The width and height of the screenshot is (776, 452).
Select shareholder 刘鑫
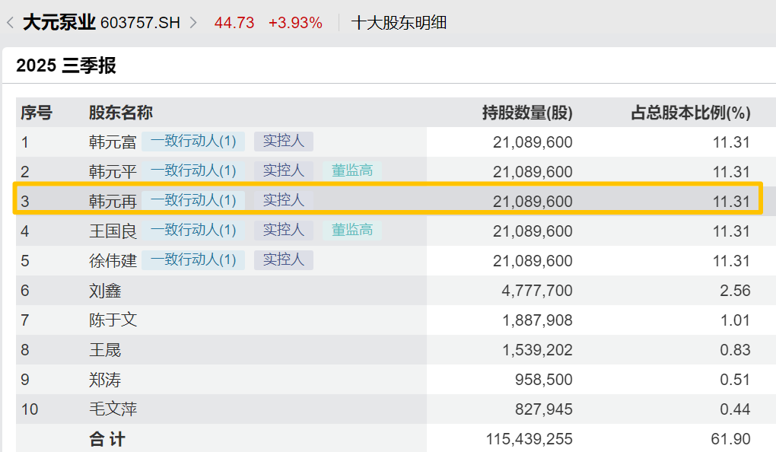105,291
